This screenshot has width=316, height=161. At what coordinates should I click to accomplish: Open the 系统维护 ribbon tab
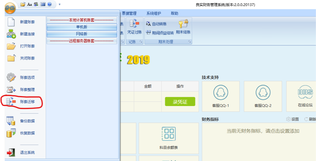[154, 13]
